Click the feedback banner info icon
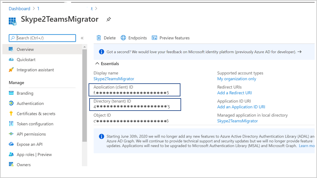 coord(101,52)
